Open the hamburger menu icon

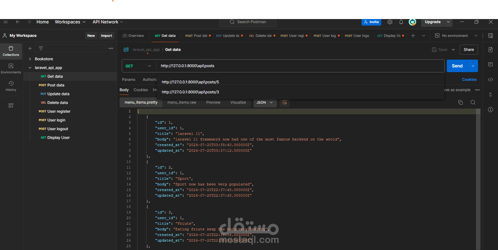point(5,22)
